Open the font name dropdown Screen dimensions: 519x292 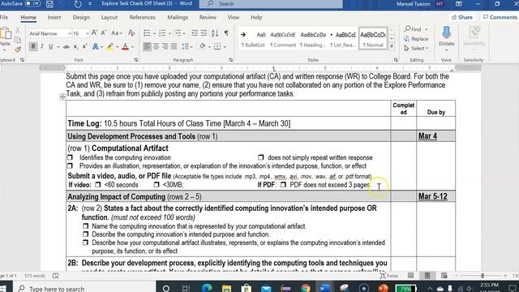[69, 33]
